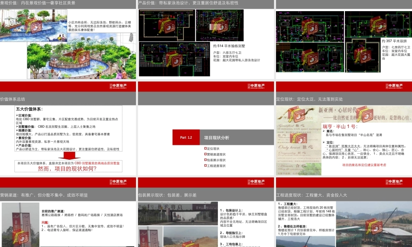The height and width of the screenshot is (247, 412).
Task: Click the 1、包装设计上 heading
Action: tap(231, 210)
